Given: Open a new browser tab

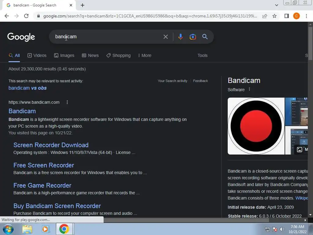Looking at the screenshot, I should point(83,6).
